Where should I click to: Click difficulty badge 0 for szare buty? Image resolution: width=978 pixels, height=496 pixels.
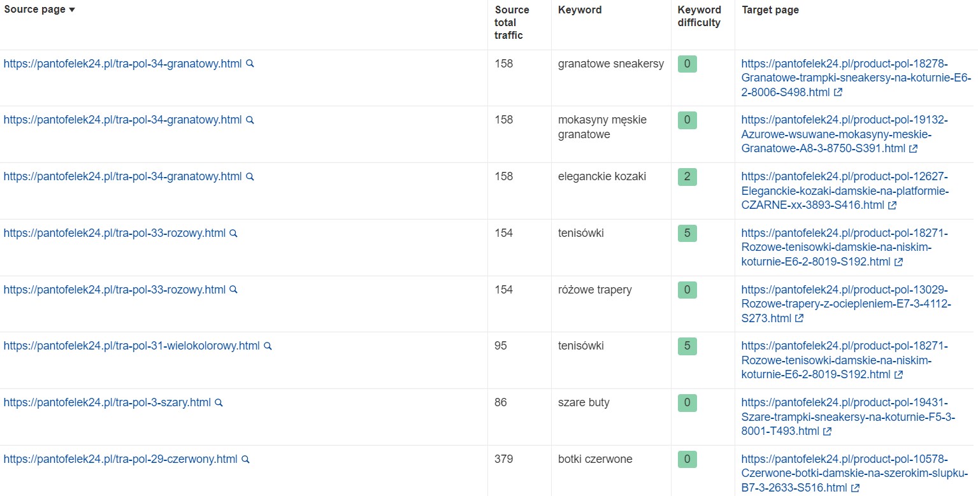(x=687, y=402)
